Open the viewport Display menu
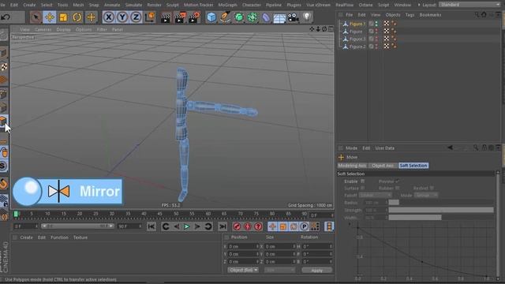The width and height of the screenshot is (505, 284). 63,29
